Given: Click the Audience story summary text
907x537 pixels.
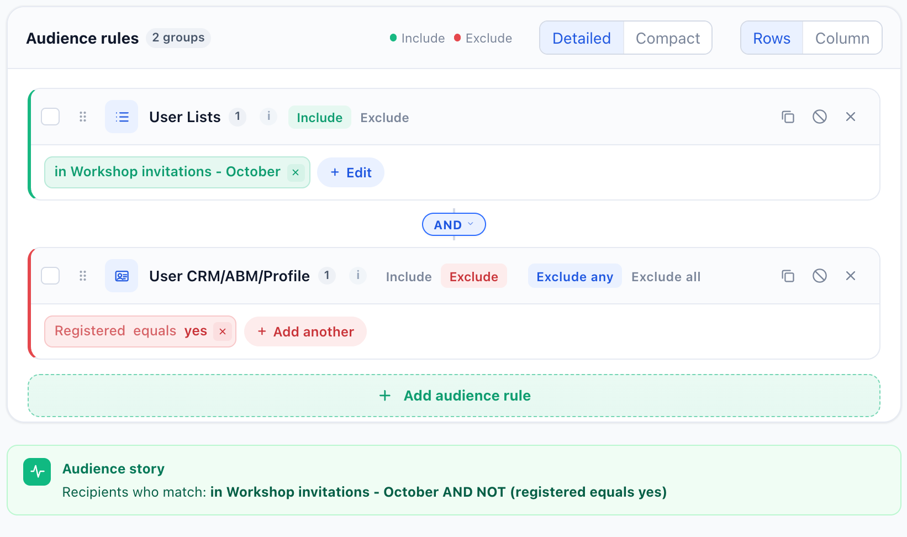Looking at the screenshot, I should tap(365, 492).
